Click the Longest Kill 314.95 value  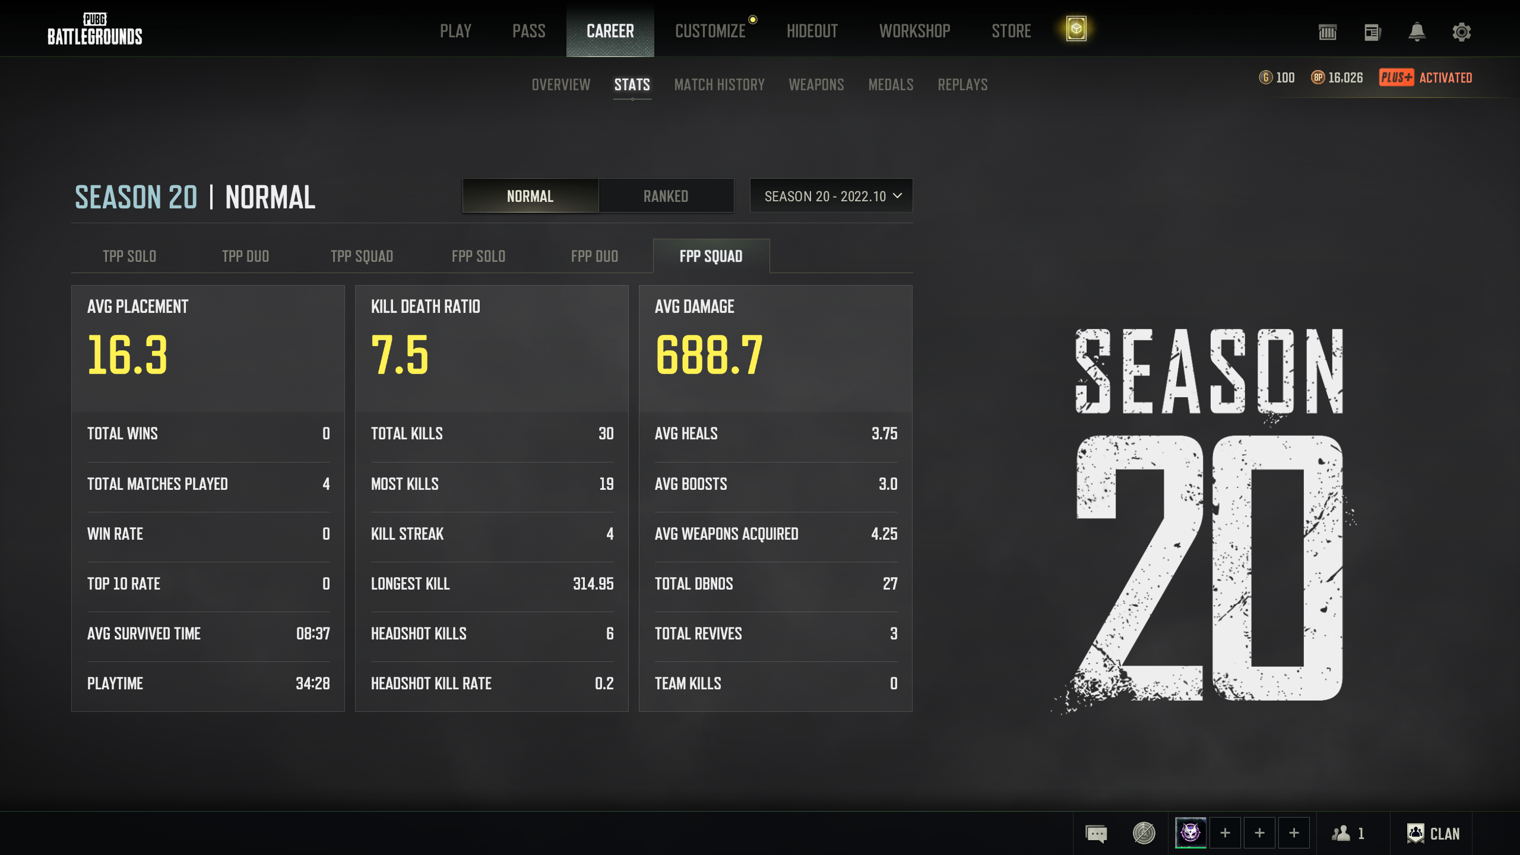click(593, 584)
